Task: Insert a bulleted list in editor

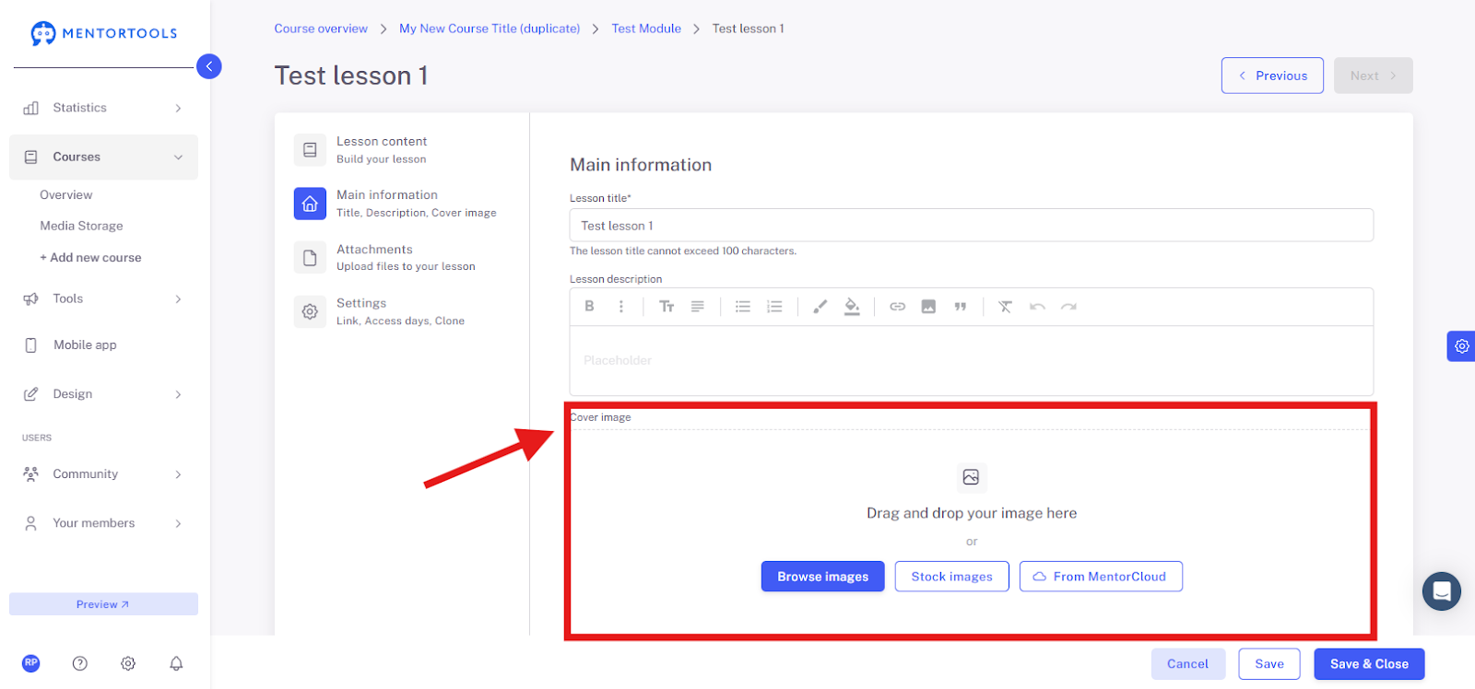Action: (x=743, y=307)
